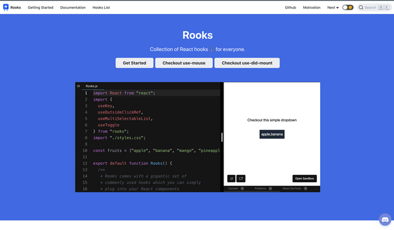The width and height of the screenshot is (394, 230).
Task: Click the sandbox refresh preview icon
Action: pyautogui.click(x=231, y=178)
